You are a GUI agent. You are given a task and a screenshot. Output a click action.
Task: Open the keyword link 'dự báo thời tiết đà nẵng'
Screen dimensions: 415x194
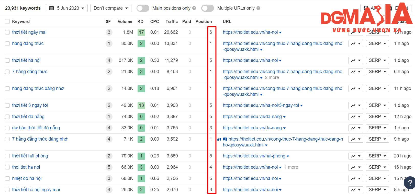click(36, 128)
